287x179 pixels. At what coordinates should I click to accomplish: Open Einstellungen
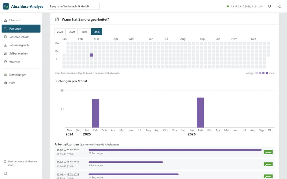[x=21, y=75]
